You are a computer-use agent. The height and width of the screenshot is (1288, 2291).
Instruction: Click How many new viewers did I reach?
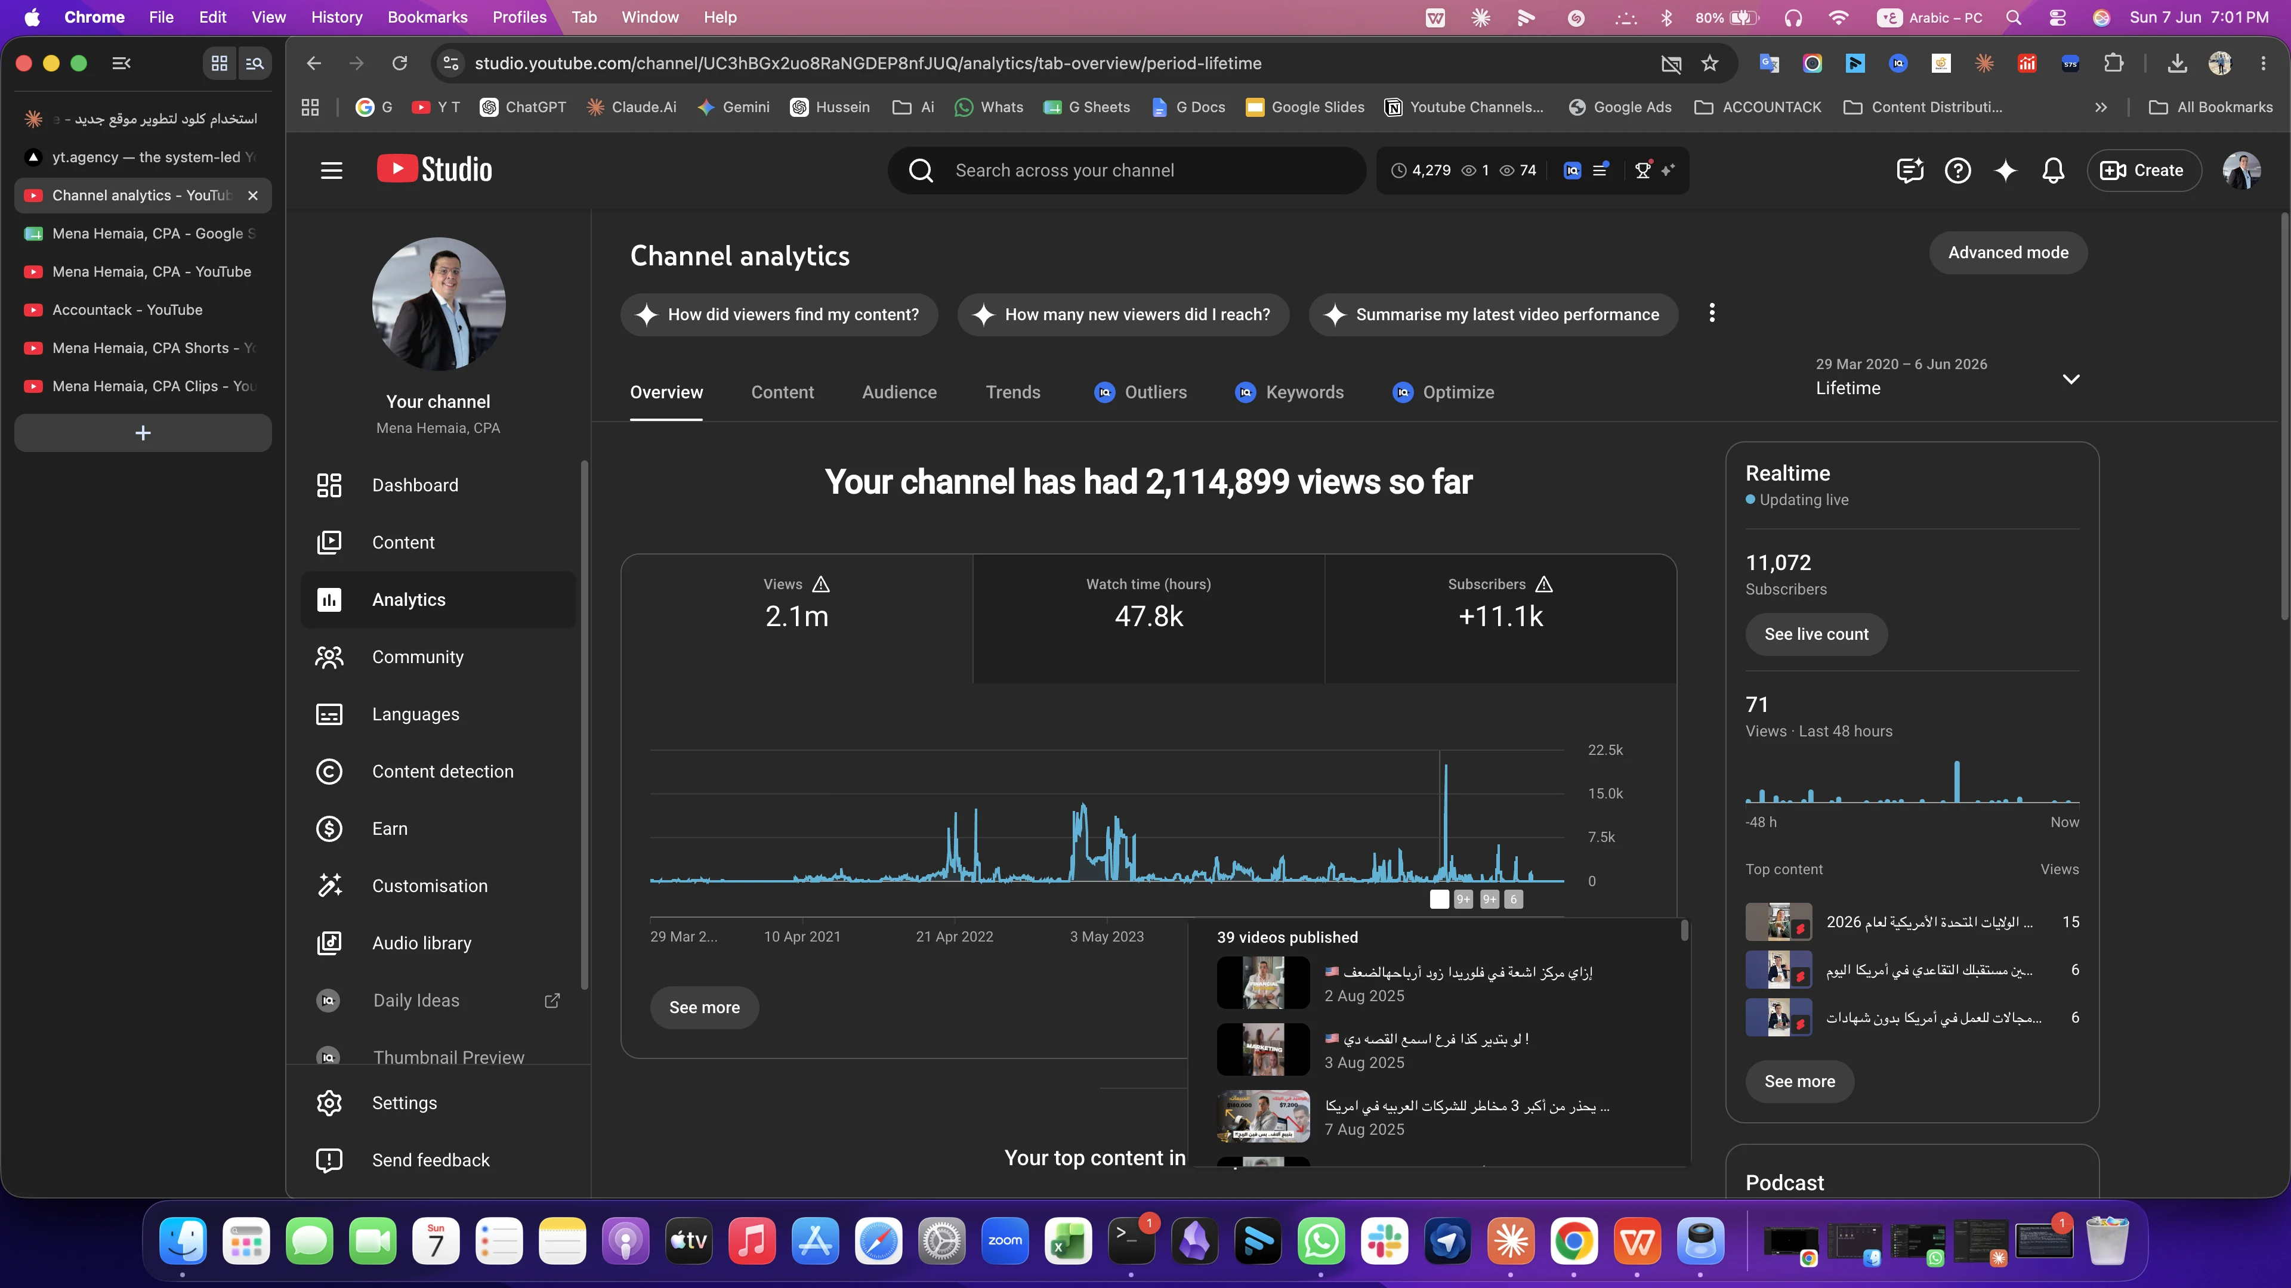pyautogui.click(x=1123, y=315)
